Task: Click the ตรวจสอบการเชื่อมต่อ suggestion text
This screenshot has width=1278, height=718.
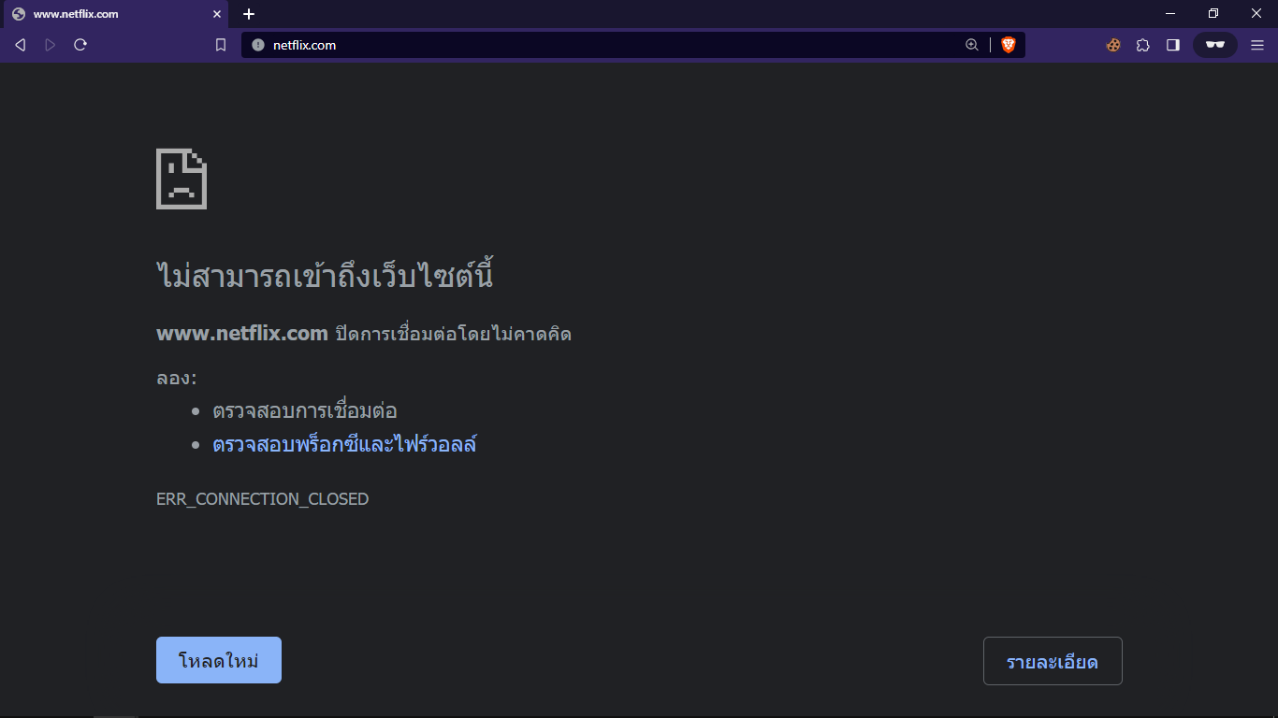Action: (x=305, y=410)
